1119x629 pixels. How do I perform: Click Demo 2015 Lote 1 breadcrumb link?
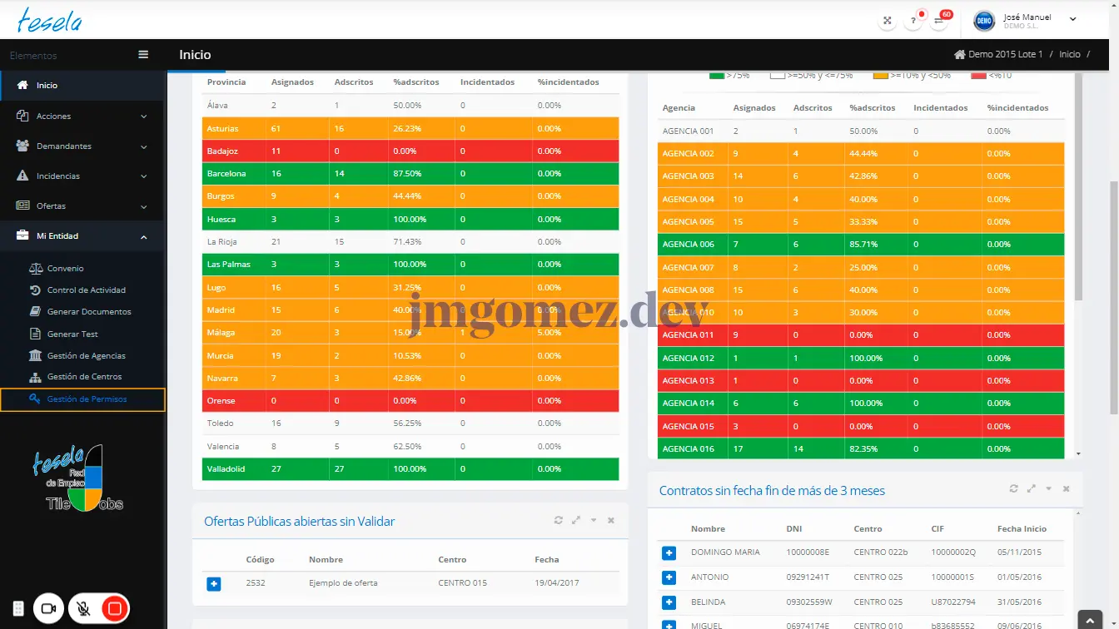[1004, 55]
